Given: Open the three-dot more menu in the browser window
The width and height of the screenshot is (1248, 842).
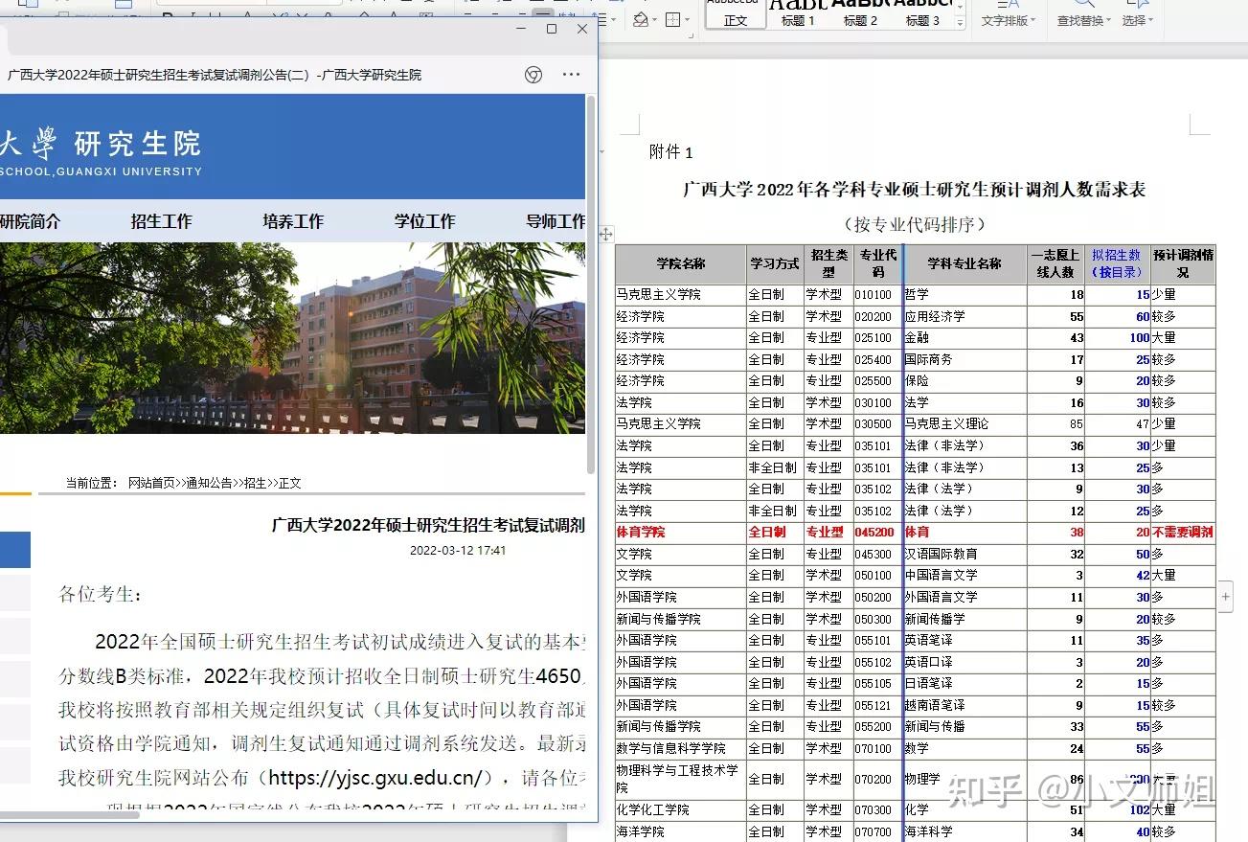Looking at the screenshot, I should (571, 75).
